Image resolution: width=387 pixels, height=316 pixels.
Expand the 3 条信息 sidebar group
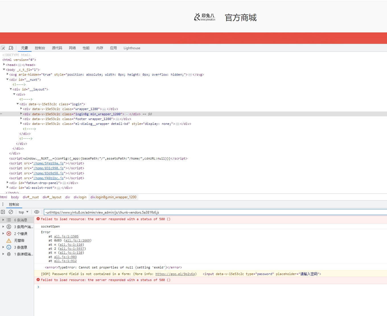click(3, 247)
